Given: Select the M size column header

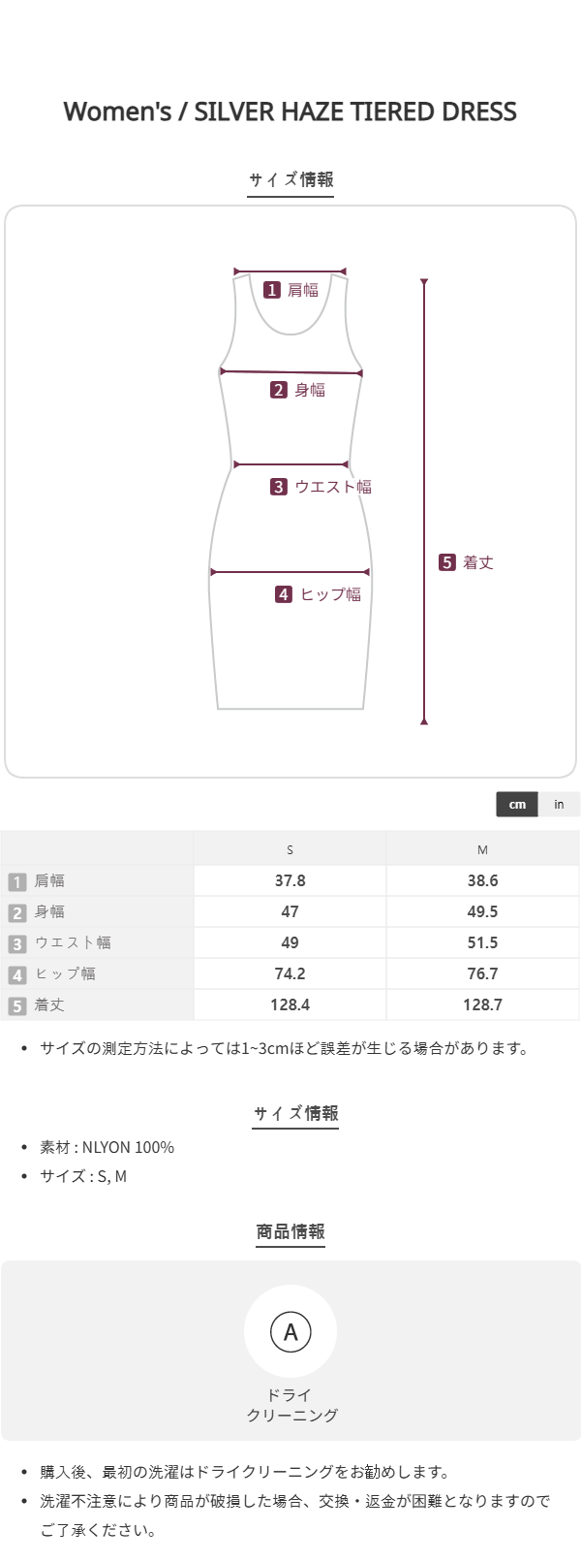Looking at the screenshot, I should click(x=482, y=850).
